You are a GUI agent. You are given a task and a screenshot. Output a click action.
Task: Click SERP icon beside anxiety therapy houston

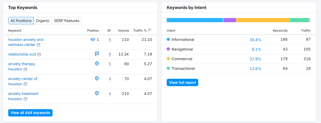point(25,69)
